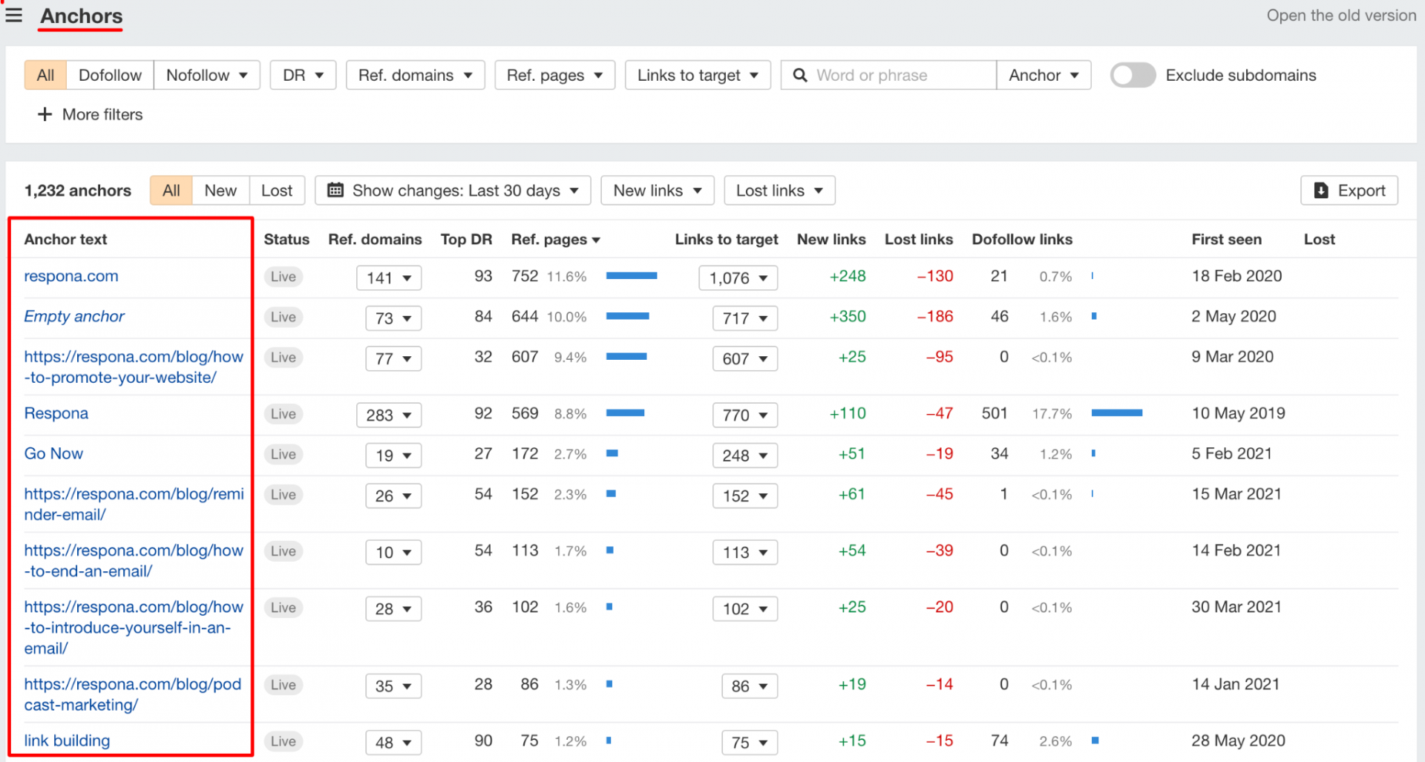Open the Lost links dropdown

coord(779,191)
